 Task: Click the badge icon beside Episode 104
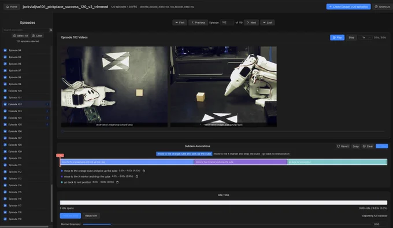click(x=47, y=117)
